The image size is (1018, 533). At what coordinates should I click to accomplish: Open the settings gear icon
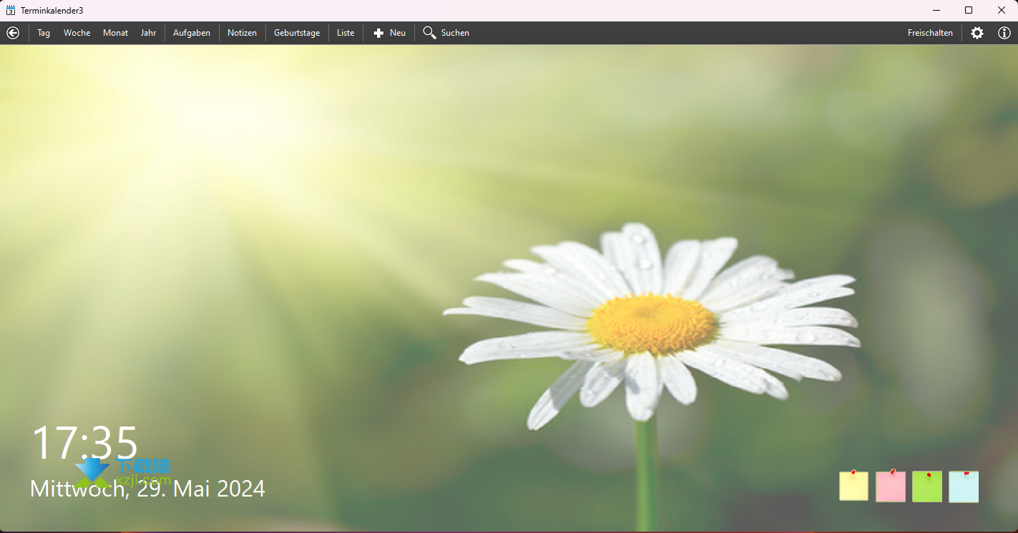977,33
